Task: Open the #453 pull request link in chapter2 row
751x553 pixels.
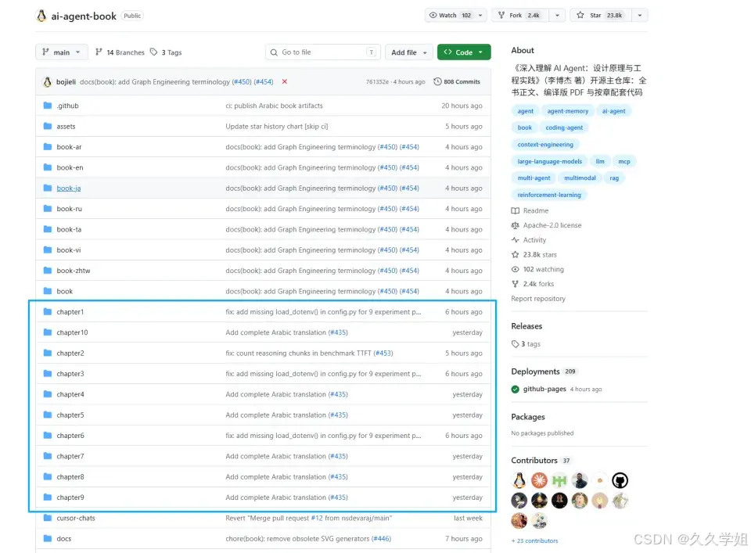Action: point(383,353)
